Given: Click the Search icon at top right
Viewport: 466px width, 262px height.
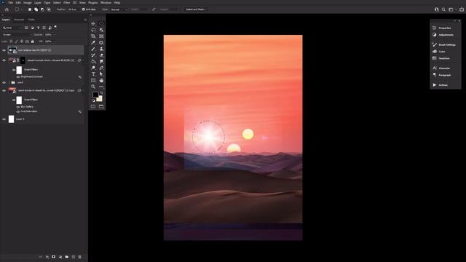Looking at the screenshot, I should (443, 9).
